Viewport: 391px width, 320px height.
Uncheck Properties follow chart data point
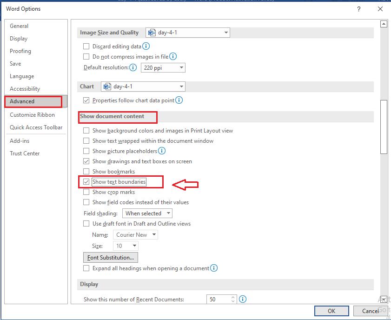86,100
